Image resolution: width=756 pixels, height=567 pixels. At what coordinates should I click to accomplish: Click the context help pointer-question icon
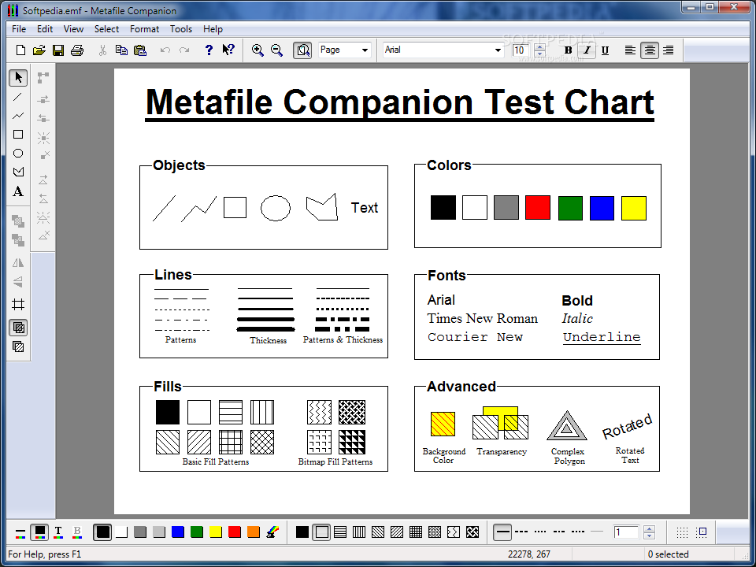[x=228, y=50]
